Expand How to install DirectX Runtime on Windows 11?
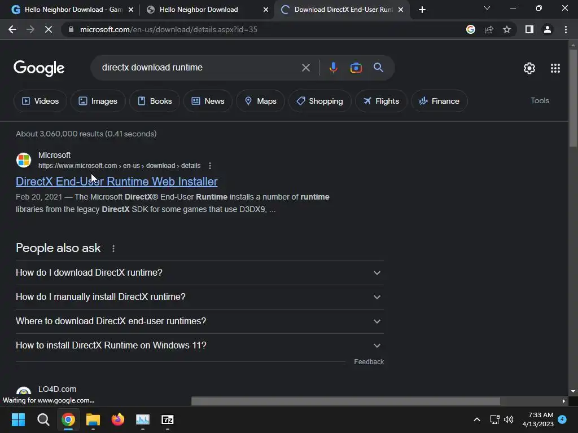 pyautogui.click(x=199, y=346)
